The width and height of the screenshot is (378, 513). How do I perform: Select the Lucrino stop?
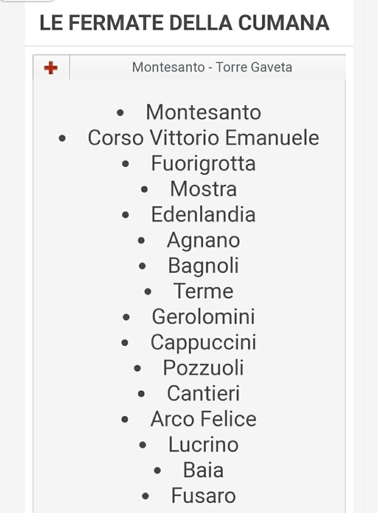click(x=203, y=445)
